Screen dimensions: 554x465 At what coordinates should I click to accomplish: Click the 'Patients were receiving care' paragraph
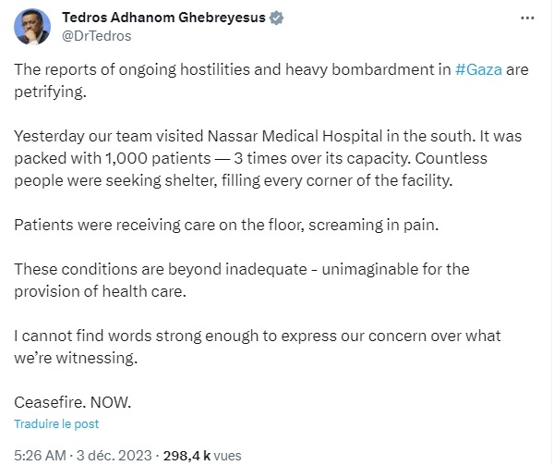pos(226,225)
